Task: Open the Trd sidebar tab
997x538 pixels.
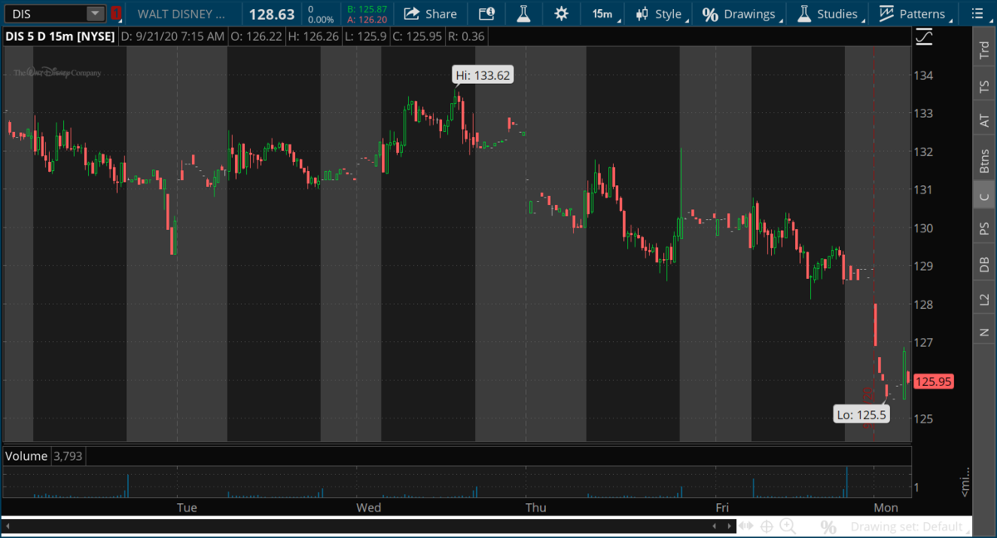Action: tap(985, 49)
